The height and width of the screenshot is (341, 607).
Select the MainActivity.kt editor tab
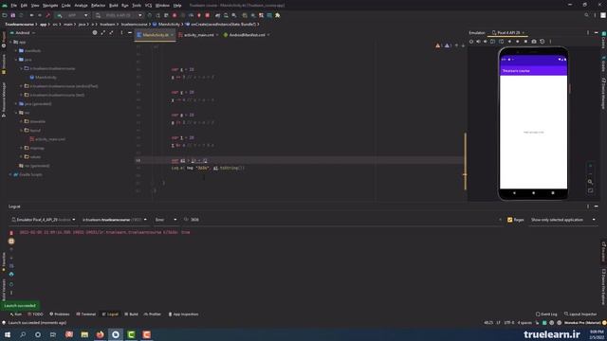pos(156,35)
